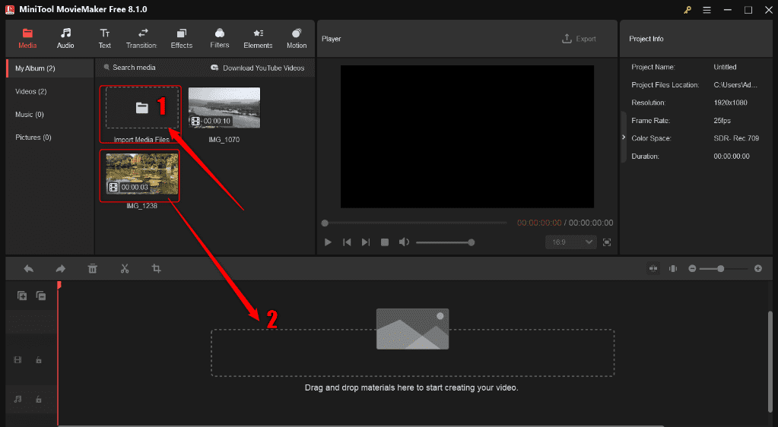The width and height of the screenshot is (778, 427).
Task: Click the Undo icon in timeline toolbar
Action: (29, 269)
